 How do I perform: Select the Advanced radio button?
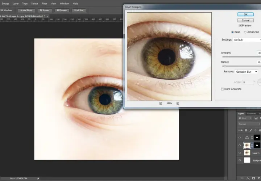coord(245,32)
